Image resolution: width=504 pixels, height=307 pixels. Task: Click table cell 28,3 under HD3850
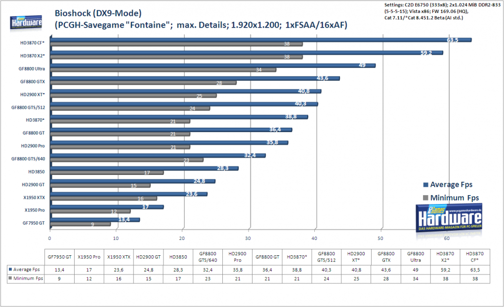(x=178, y=270)
